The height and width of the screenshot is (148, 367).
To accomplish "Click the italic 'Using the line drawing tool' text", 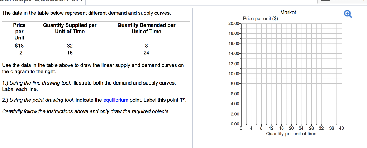I will click(40, 83).
